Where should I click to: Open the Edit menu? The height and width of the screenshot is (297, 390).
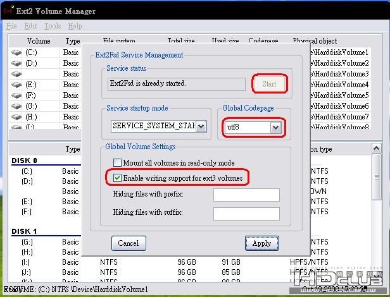pos(30,26)
